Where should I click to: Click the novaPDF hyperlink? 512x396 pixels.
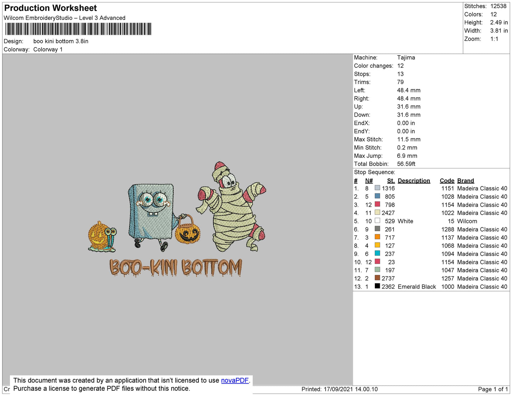click(x=235, y=380)
